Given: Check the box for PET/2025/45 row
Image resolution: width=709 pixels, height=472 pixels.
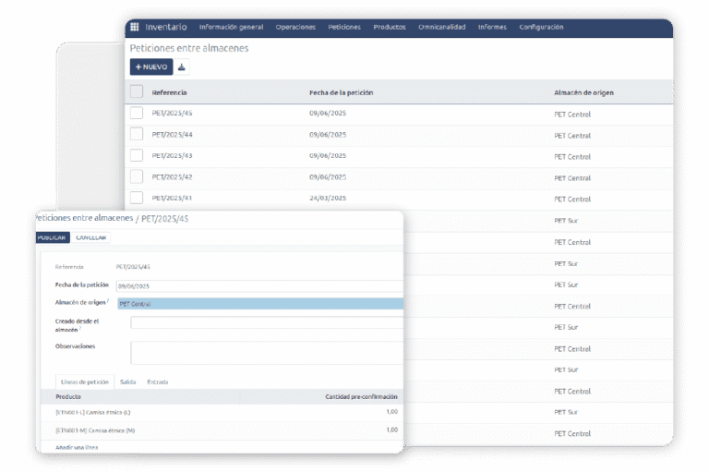Looking at the screenshot, I should [x=137, y=114].
